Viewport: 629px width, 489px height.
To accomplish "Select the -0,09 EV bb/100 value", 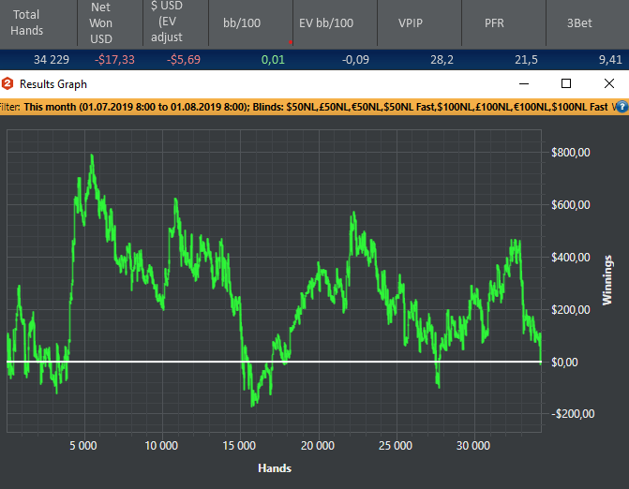I will [x=355, y=60].
